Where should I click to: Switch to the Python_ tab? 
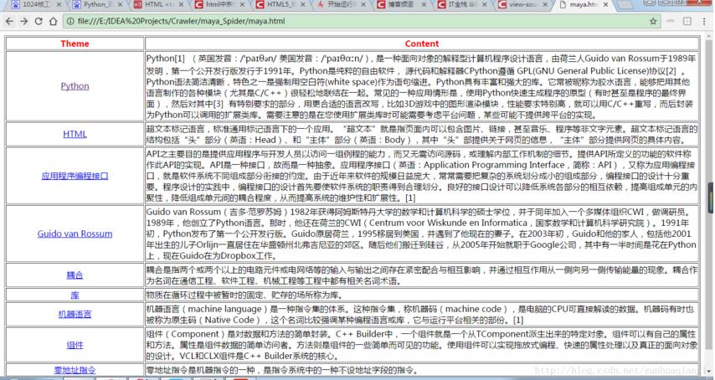[x=97, y=4]
